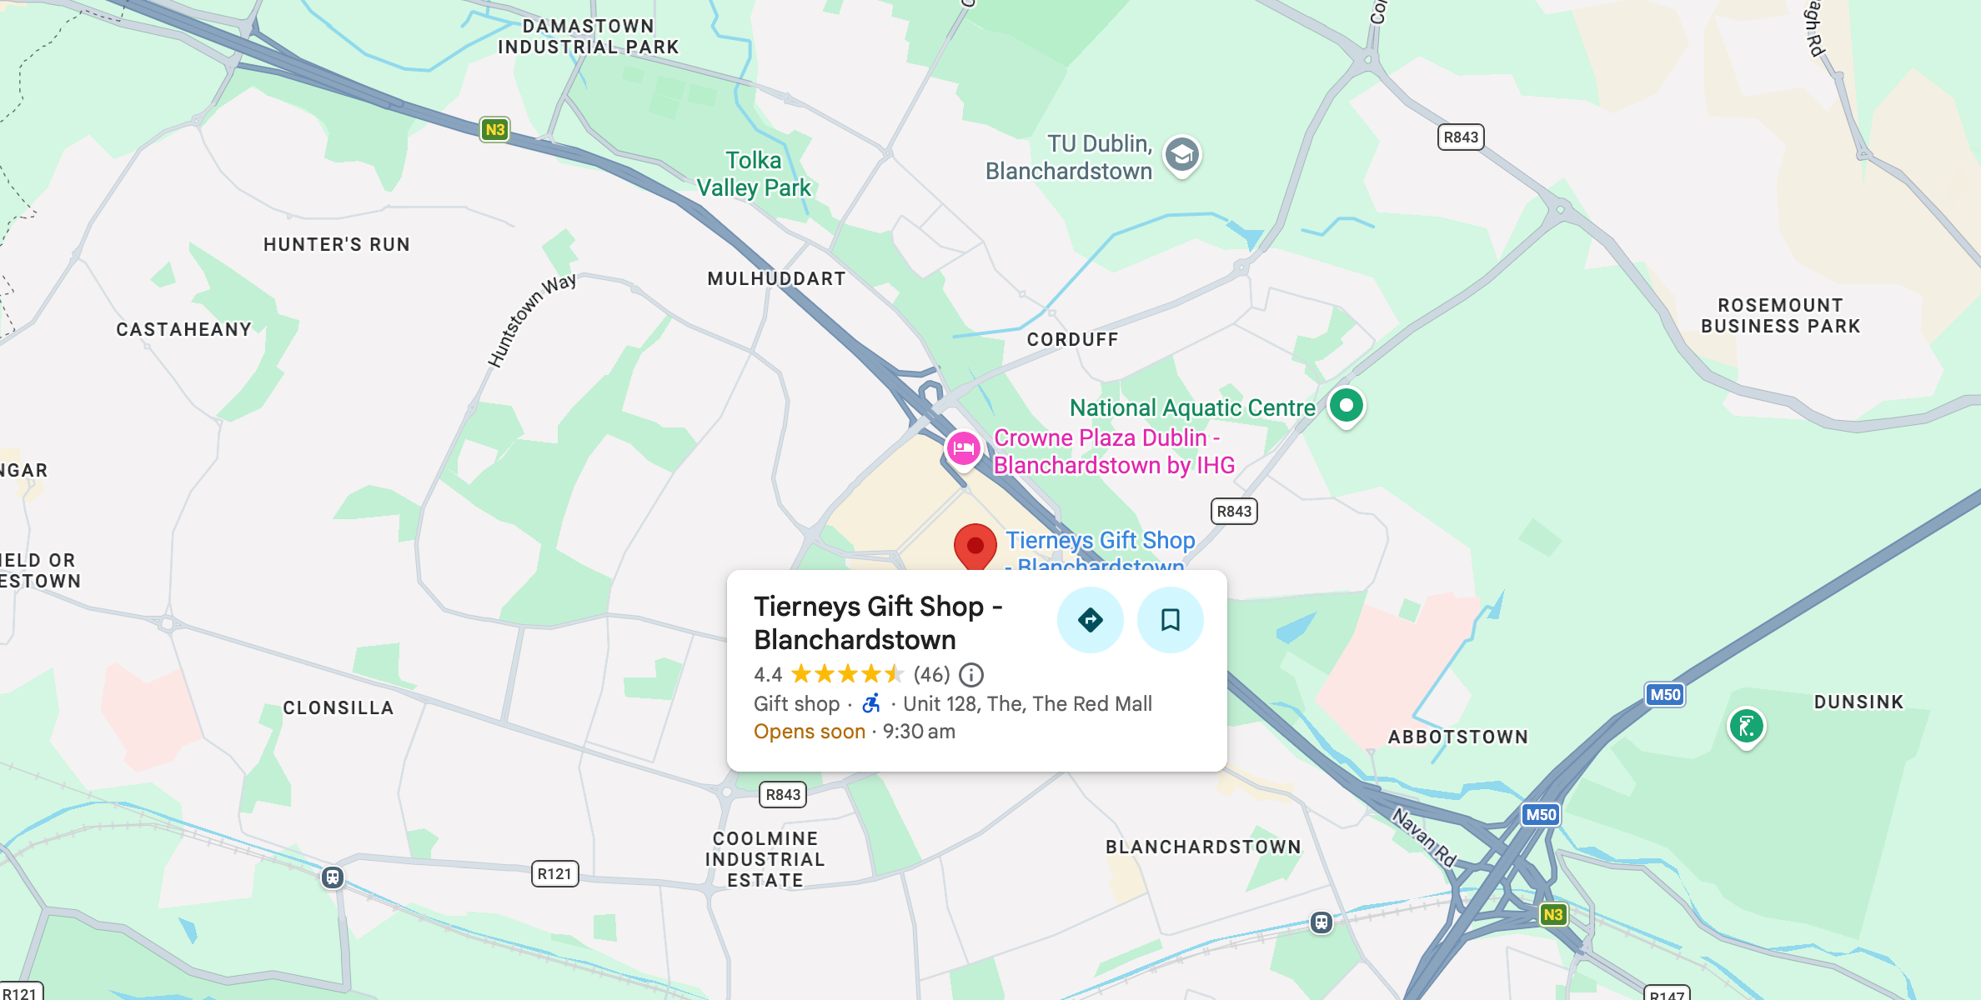Click the N3 road shield near Damastown
Screen dimensions: 1981x1000
pyautogui.click(x=495, y=130)
